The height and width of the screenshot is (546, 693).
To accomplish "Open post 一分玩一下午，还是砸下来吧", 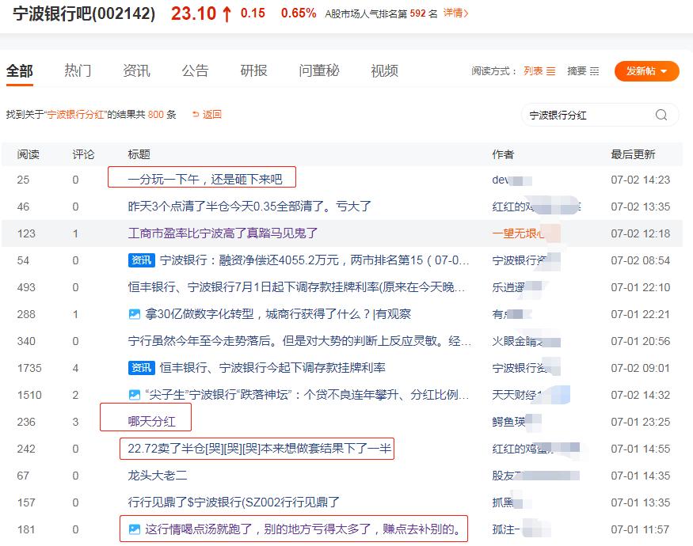I will pos(205,180).
